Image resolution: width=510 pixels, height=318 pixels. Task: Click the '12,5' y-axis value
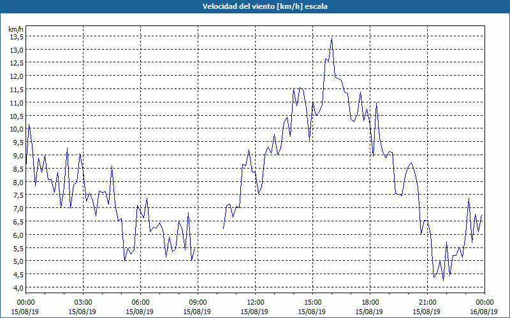coord(17,63)
